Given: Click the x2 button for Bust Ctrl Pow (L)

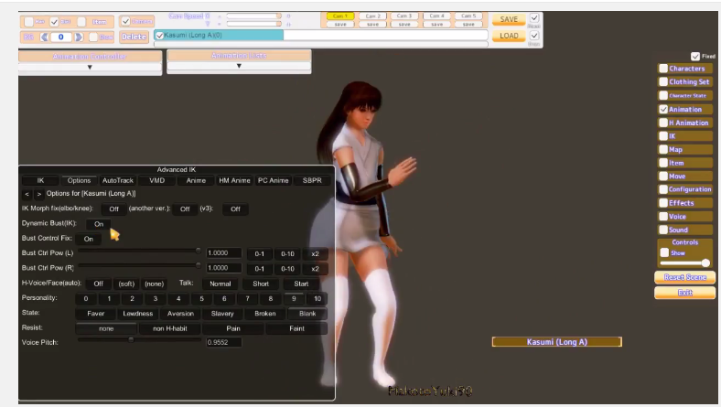Looking at the screenshot, I should click(x=314, y=253).
